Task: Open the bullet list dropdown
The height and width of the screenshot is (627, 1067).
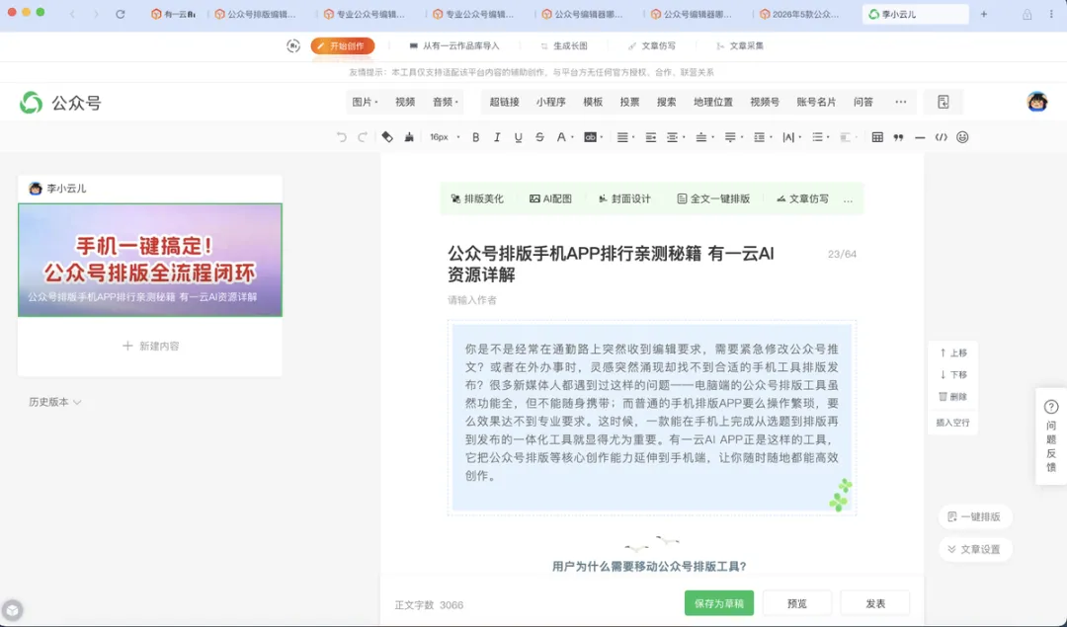Action: click(x=820, y=137)
